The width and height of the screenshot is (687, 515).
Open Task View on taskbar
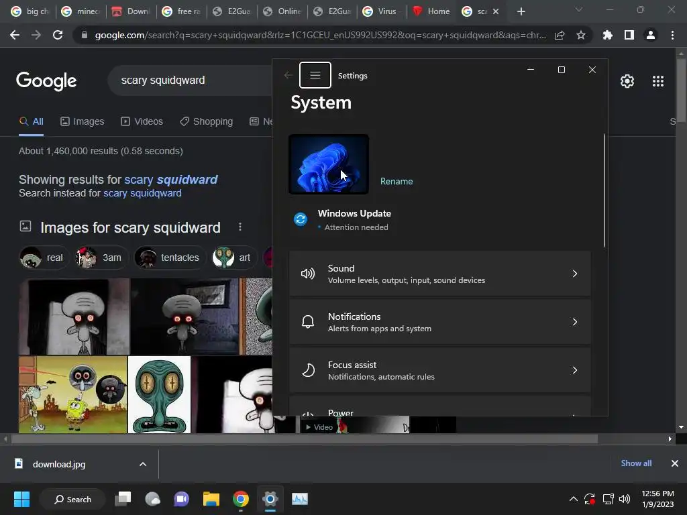123,499
